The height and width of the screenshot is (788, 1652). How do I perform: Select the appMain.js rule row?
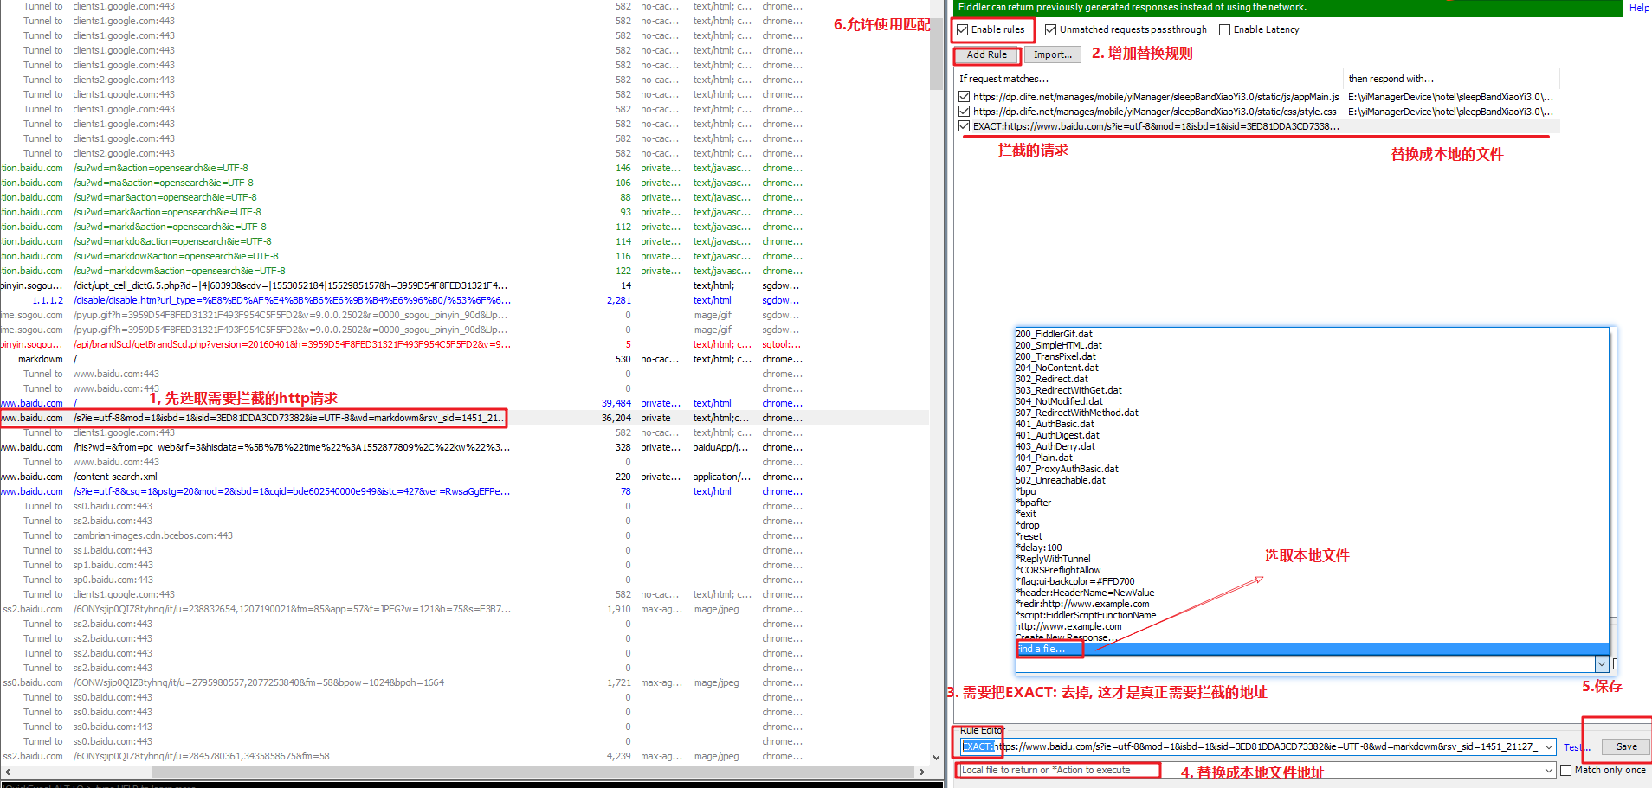pos(1257,97)
